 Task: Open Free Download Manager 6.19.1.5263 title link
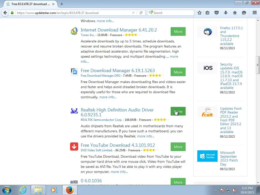coord(118,71)
